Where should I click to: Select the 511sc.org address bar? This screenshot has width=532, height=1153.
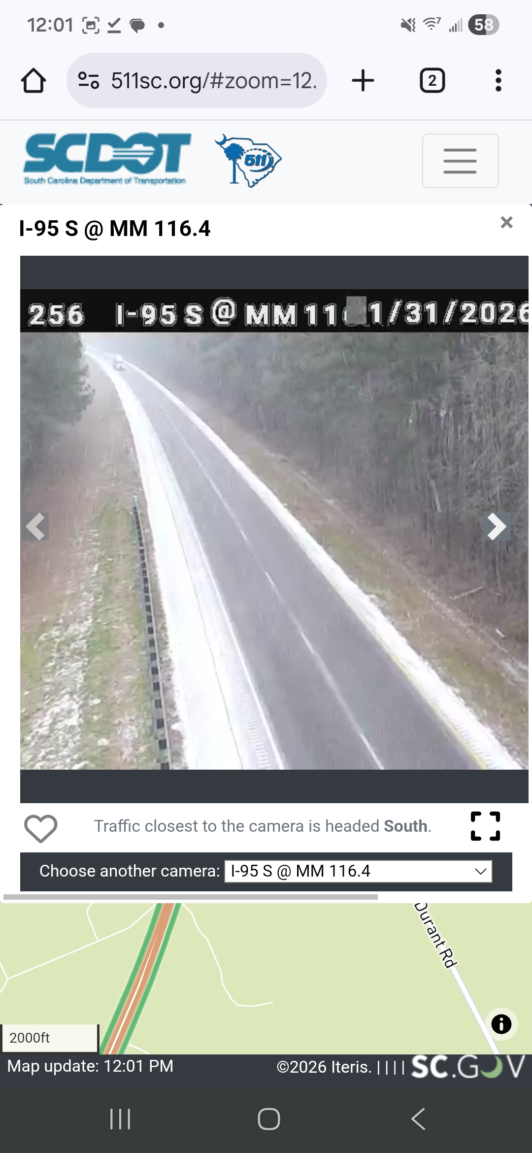197,80
